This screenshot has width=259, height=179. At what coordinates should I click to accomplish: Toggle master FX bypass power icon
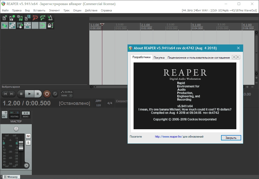[x=6, y=112]
